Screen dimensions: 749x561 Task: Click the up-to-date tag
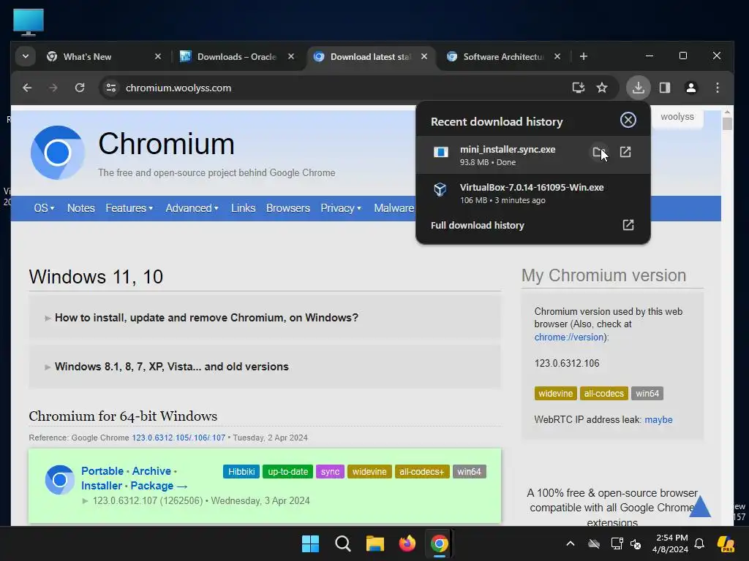pyautogui.click(x=287, y=472)
